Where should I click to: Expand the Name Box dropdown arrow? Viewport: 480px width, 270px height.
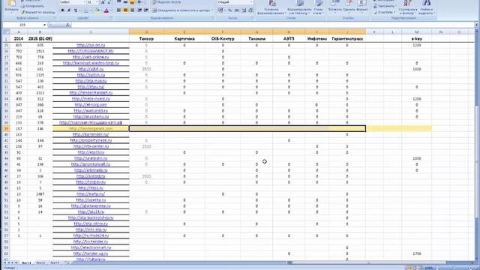coord(45,25)
